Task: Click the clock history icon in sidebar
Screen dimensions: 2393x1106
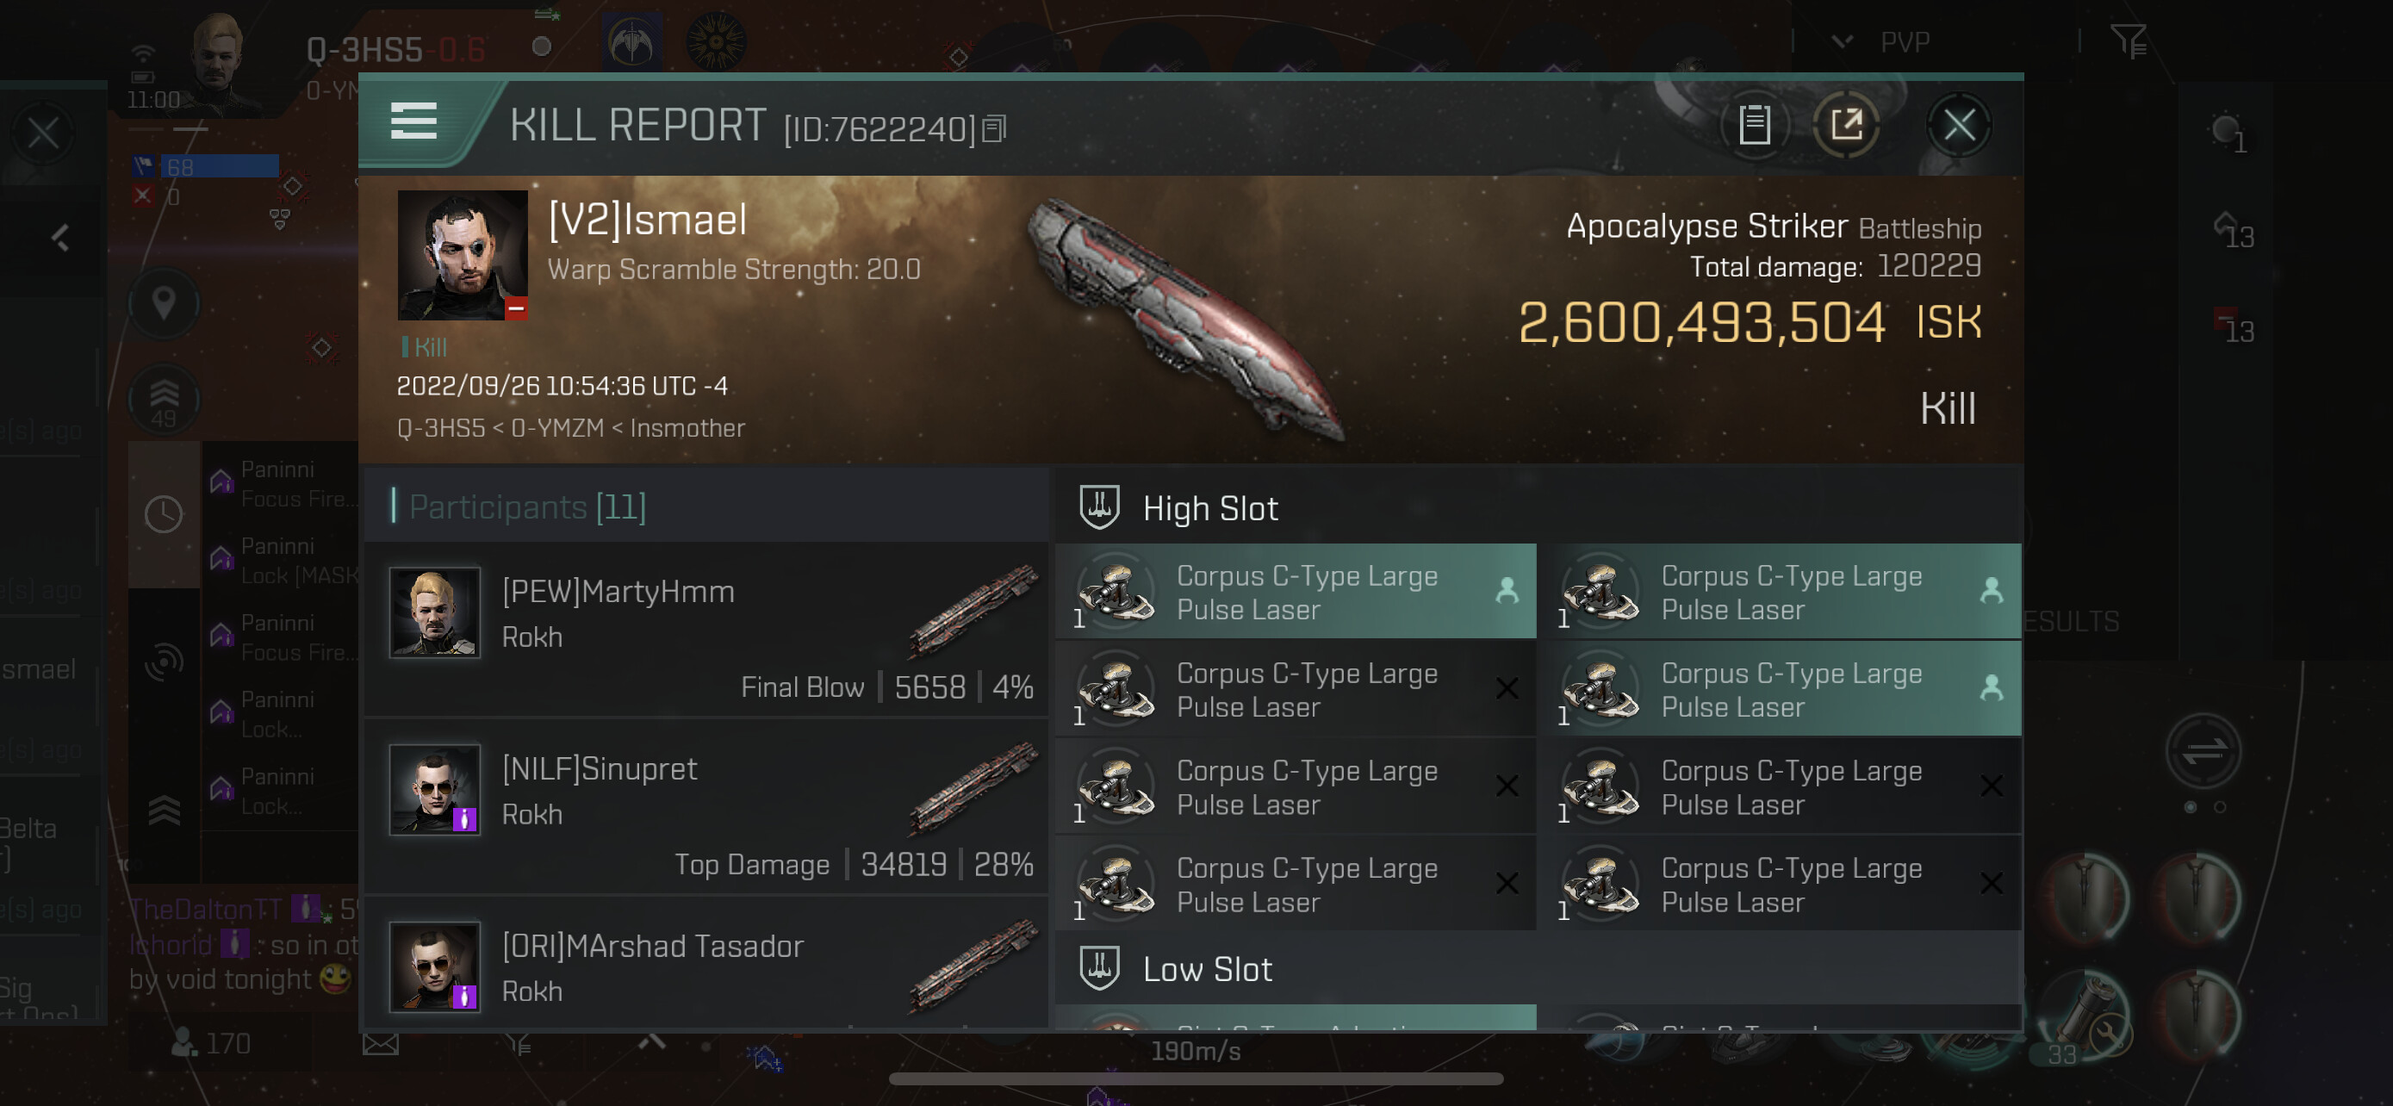Action: 164,513
